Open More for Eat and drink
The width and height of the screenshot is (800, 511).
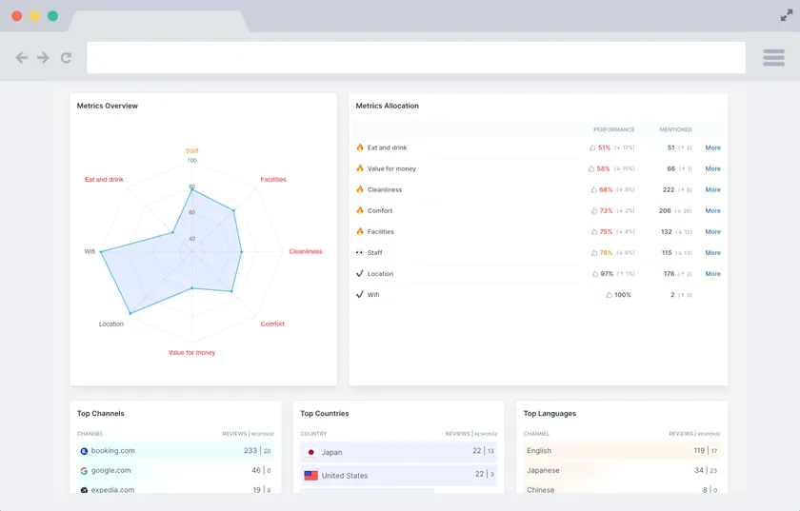pyautogui.click(x=712, y=147)
